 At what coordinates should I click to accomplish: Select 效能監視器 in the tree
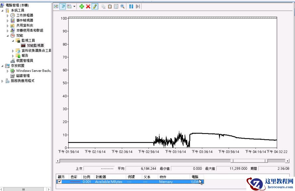click(x=35, y=45)
